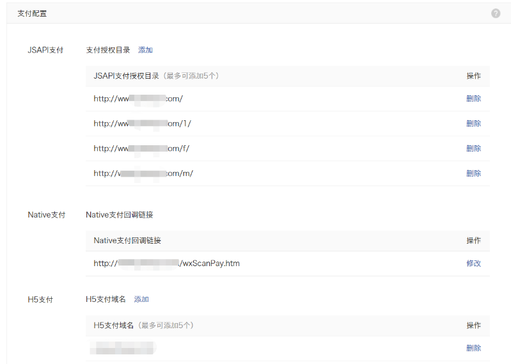Image resolution: width=511 pixels, height=364 pixels.
Task: Modify the wxScanPay.htm callback link
Action: tap(473, 263)
